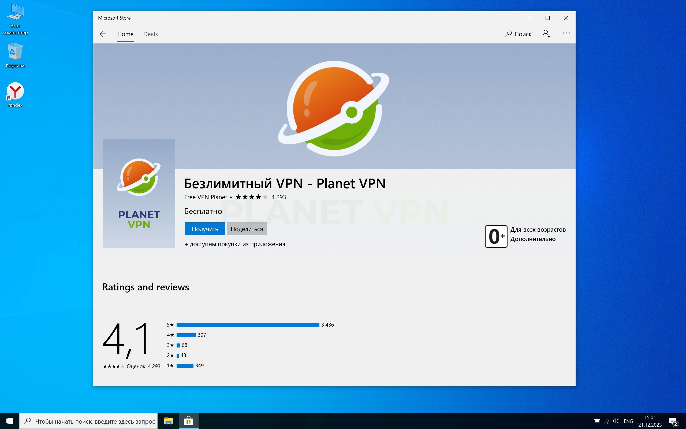Screen dimensions: 686x429
Task: Click the Planet VPN app logo thumbnail
Action: 139,193
